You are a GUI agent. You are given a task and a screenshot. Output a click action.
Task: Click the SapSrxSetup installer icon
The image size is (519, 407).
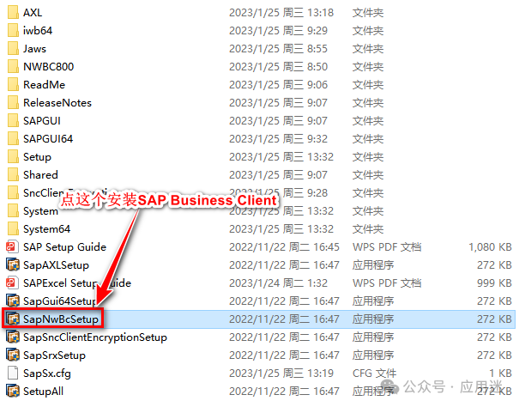coord(13,355)
